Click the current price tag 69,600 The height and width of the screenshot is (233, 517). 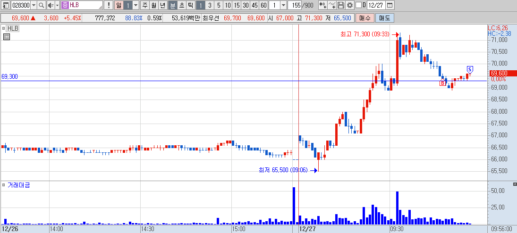(x=503, y=73)
